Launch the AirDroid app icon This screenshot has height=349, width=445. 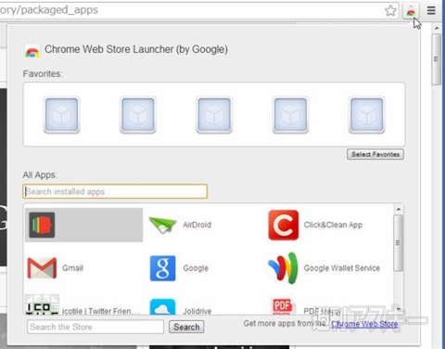click(x=162, y=226)
